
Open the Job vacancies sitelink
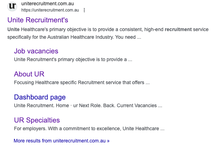tap(36, 51)
